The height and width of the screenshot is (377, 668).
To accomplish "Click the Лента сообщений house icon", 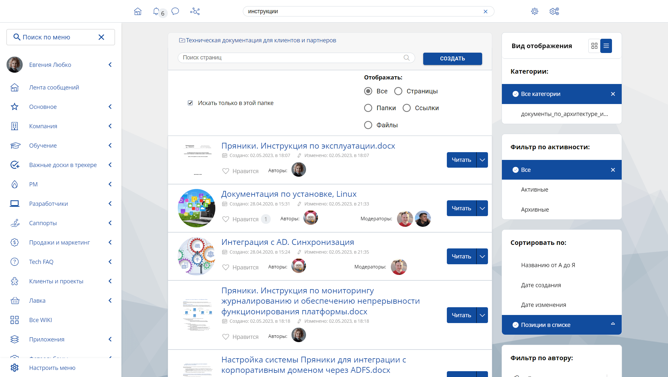I will pyautogui.click(x=15, y=88).
